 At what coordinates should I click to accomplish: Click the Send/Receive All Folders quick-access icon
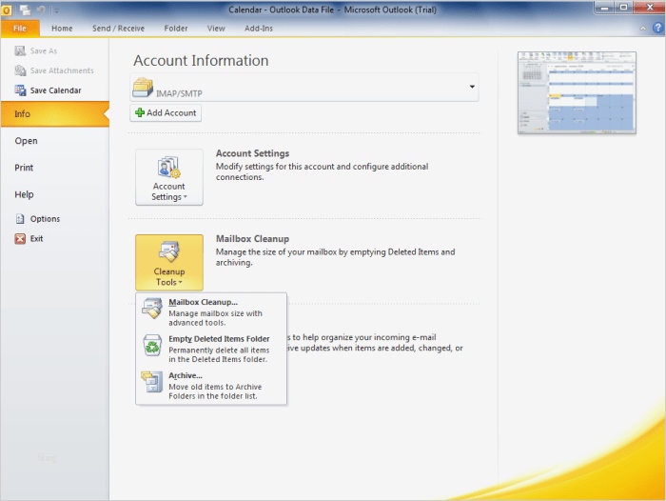coord(25,9)
